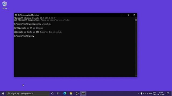Click the taskbar search box
The height and width of the screenshot is (96, 172).
pos(28,94)
